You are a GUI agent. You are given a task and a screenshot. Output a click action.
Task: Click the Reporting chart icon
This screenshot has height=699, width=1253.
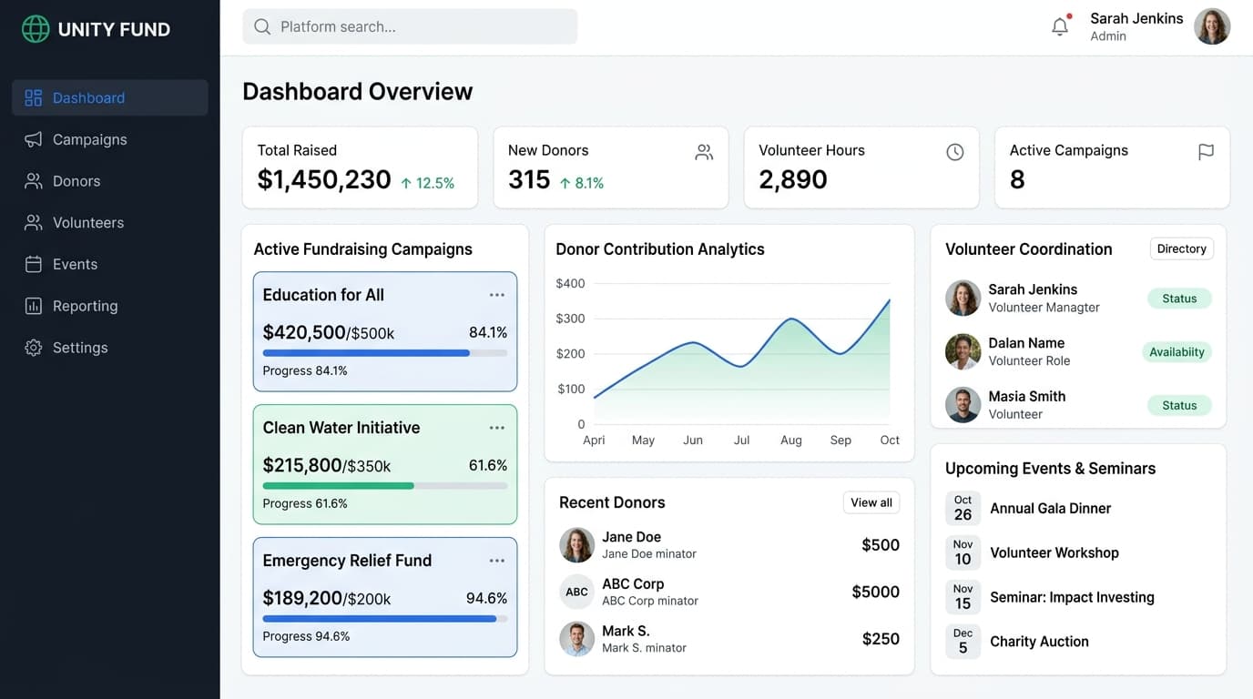point(34,306)
